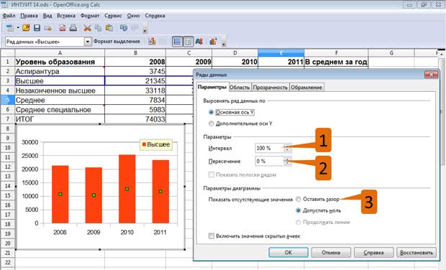Undo the last action
Viewport: 446px width, 270px height.
pyautogui.click(x=124, y=28)
